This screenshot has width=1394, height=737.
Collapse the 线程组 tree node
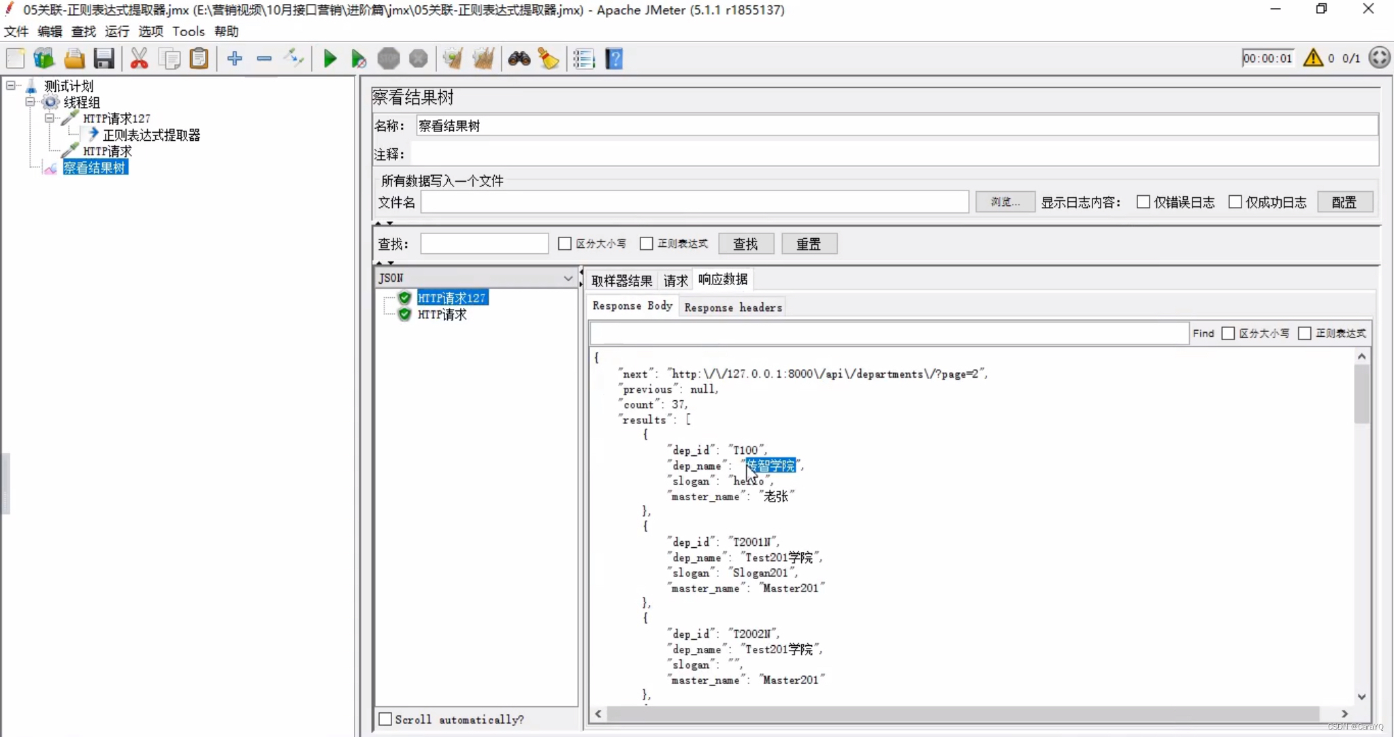[x=30, y=102]
